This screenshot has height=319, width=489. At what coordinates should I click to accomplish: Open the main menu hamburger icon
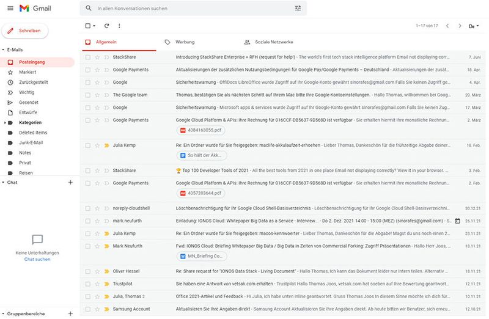tap(10, 8)
